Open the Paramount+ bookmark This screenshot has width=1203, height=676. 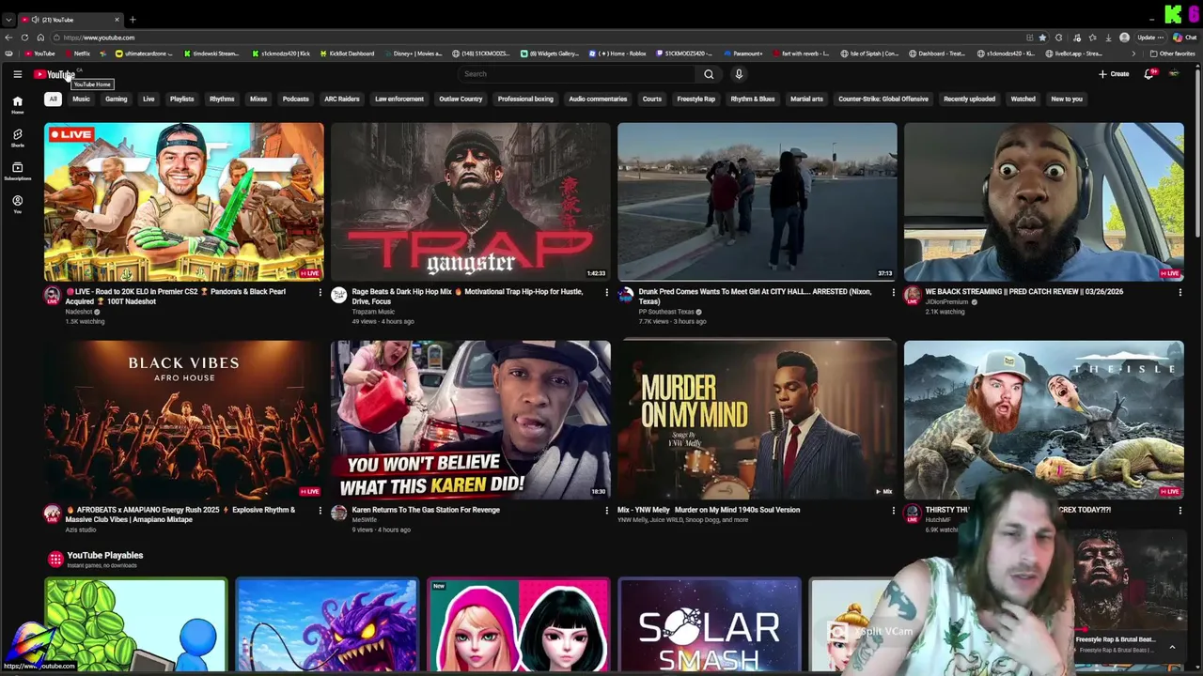(x=742, y=54)
